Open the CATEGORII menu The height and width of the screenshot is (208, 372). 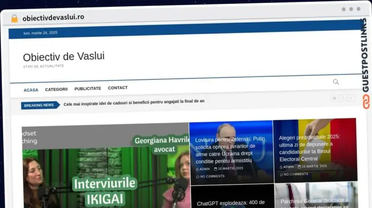56,89
